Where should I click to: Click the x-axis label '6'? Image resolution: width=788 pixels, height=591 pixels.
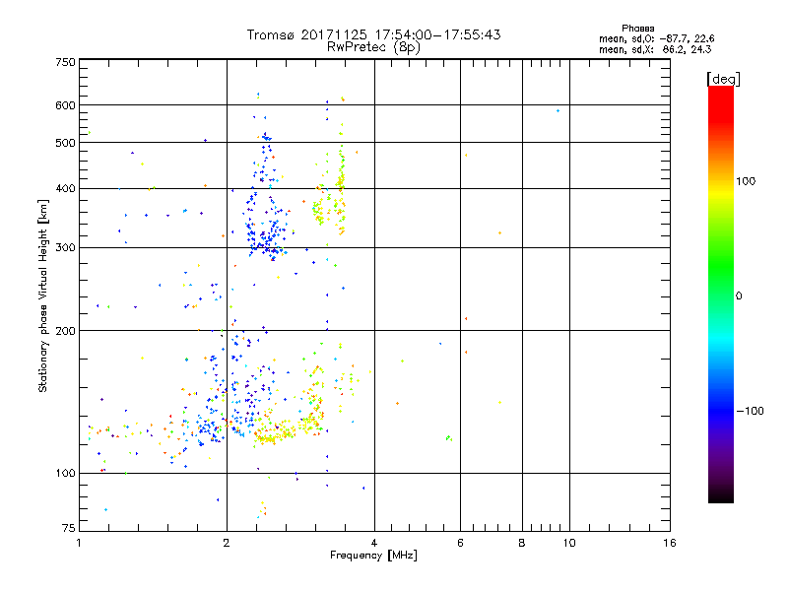coord(460,543)
